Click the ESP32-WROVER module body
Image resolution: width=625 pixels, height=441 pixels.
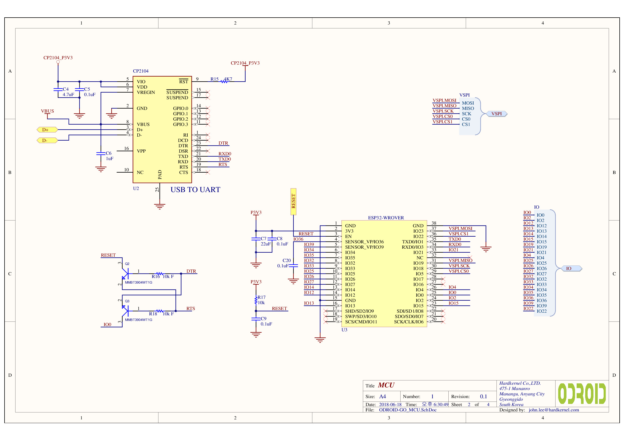pyautogui.click(x=384, y=273)
